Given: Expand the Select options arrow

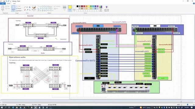Looking at the screenshot, I should (13, 11).
